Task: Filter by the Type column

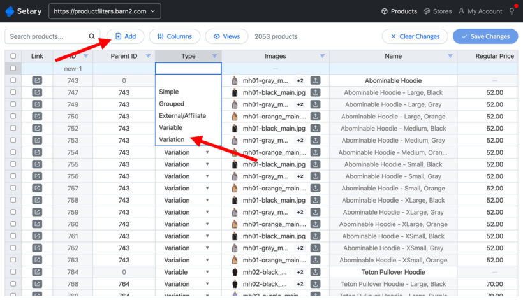Action: tap(214, 56)
